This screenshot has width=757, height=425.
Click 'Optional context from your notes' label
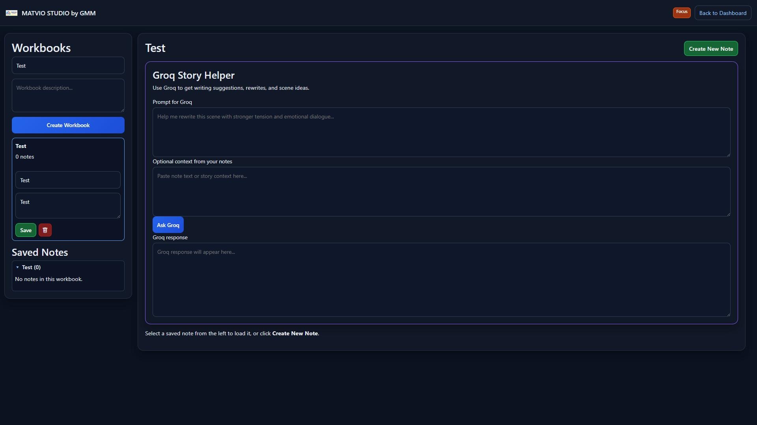coord(192,161)
